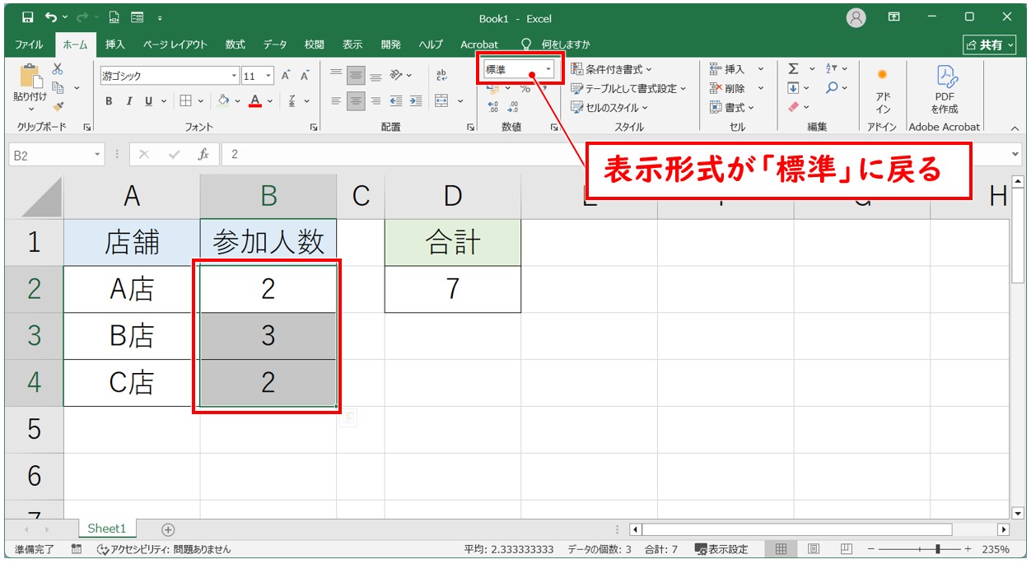Increase the indent

(x=415, y=100)
